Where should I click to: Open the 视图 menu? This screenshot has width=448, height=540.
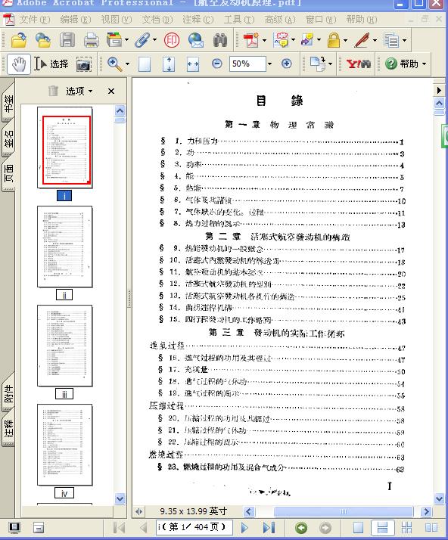coord(117,20)
